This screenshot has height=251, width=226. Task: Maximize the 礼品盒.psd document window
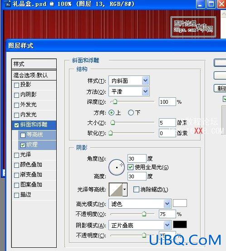point(211,4)
